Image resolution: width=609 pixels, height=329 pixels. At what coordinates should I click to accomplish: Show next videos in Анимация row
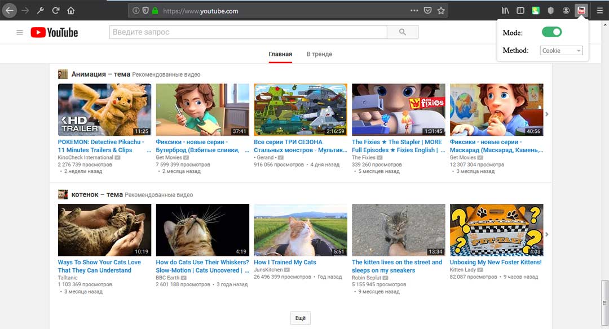point(546,114)
